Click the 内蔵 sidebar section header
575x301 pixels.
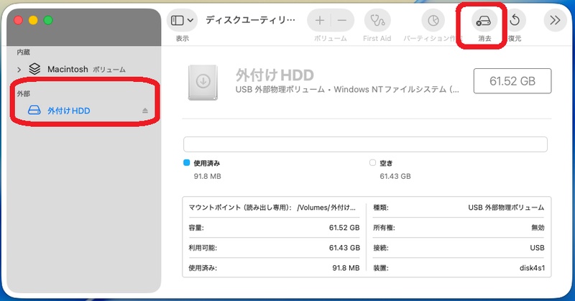[x=24, y=52]
